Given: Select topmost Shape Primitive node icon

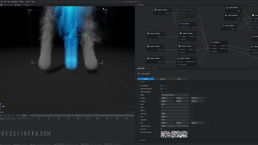Looking at the screenshot, I should coord(155,10).
